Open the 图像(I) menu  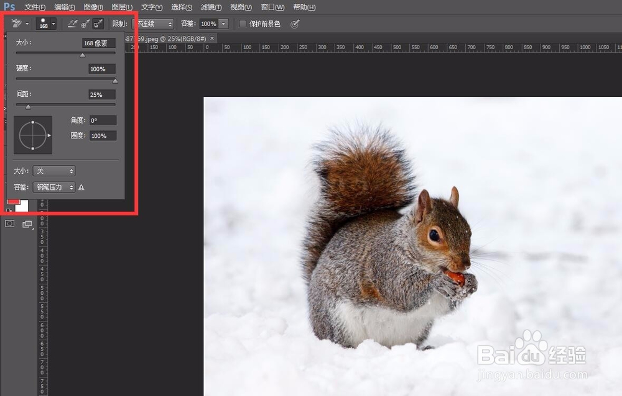coord(93,7)
